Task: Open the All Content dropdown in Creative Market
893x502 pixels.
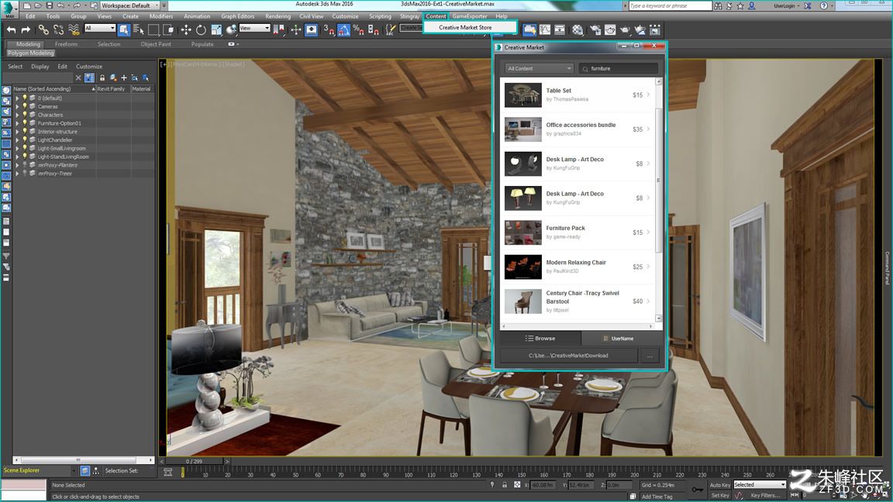Action: click(x=538, y=68)
